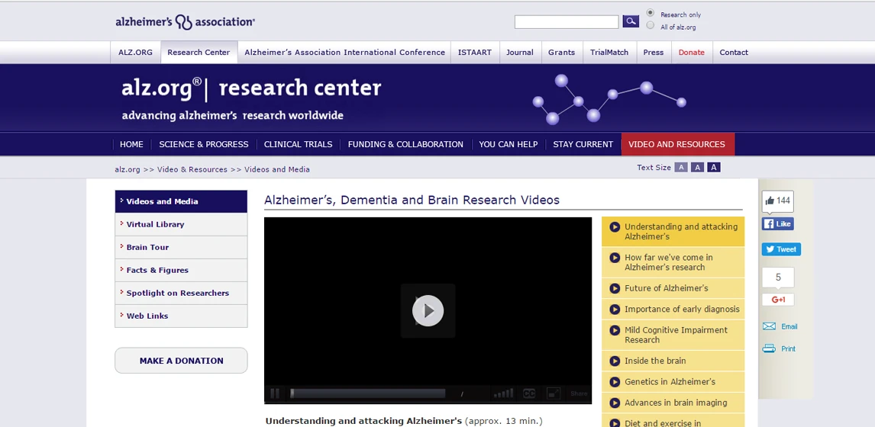Click the Google plus count box showing 5
This screenshot has width=875, height=427.
tap(778, 278)
